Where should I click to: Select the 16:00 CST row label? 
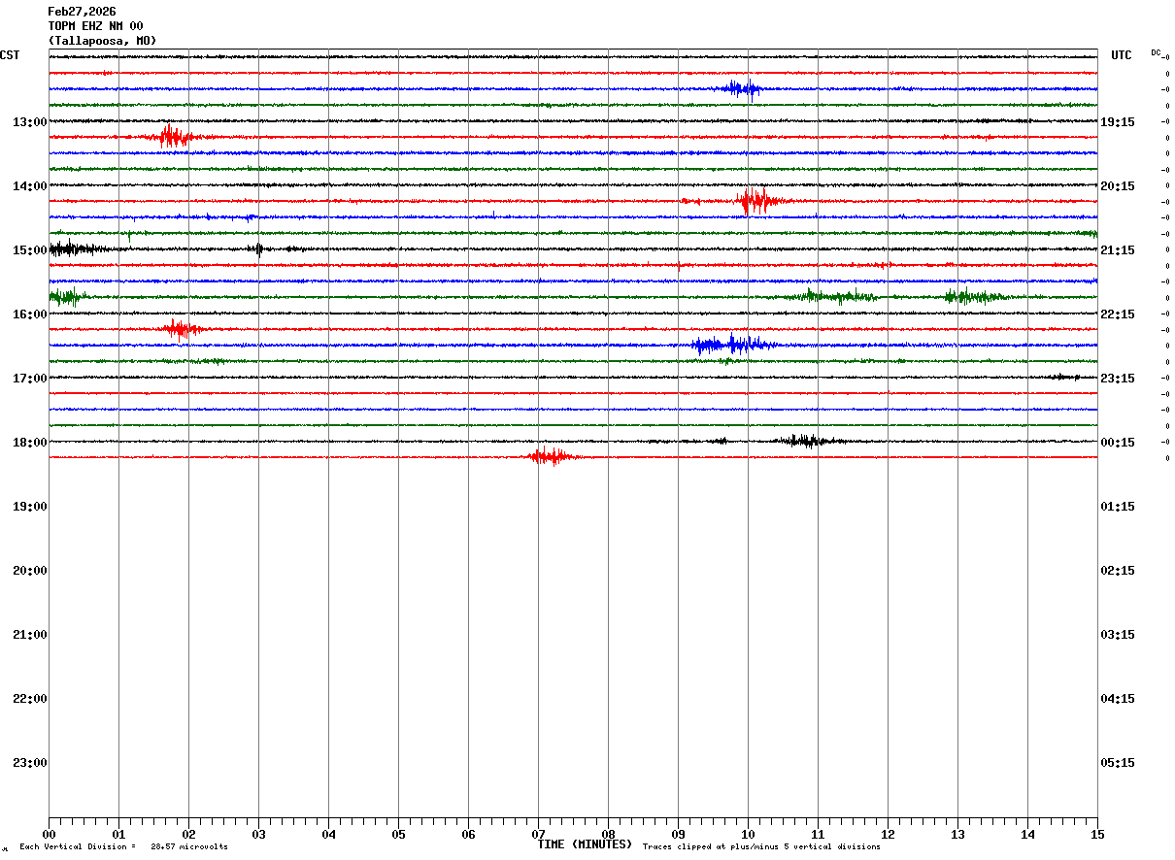(x=30, y=314)
